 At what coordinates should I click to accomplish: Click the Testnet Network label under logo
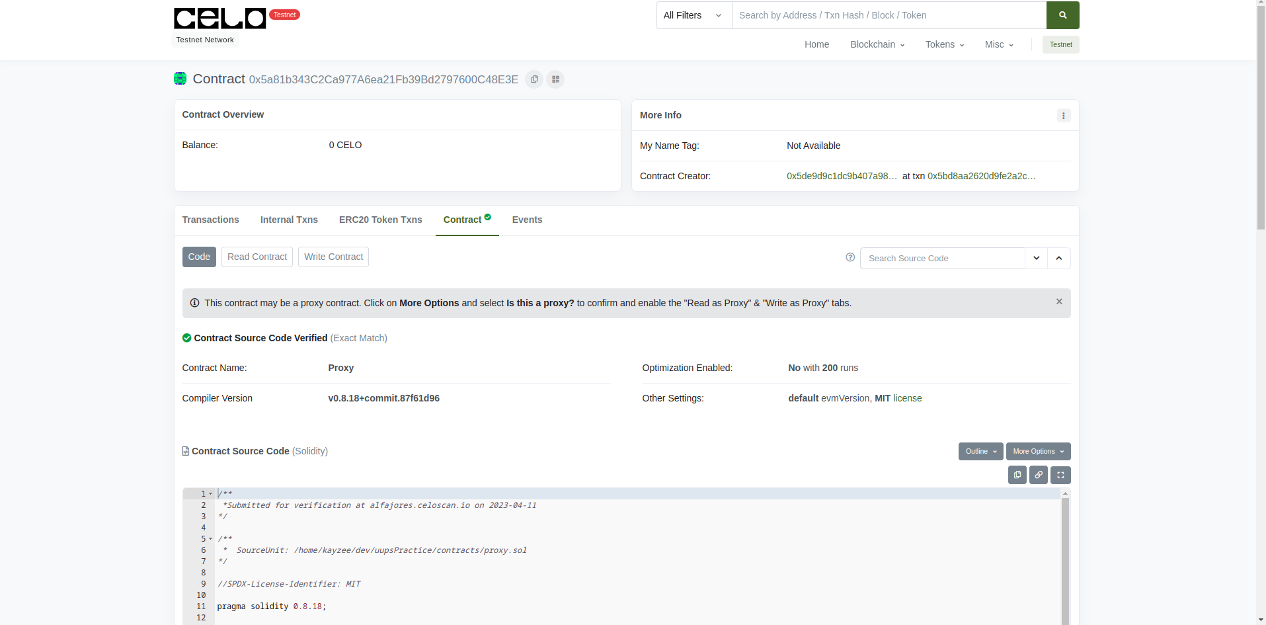tap(205, 40)
